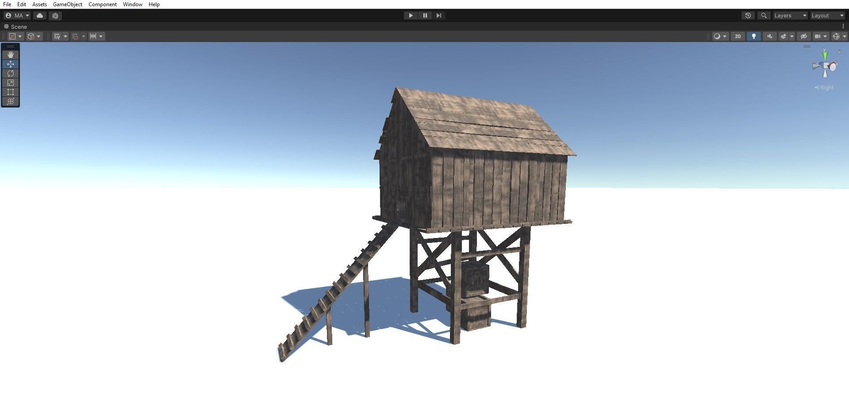849x415 pixels.
Task: Expand the snap increment dropdown arrow
Action: pyautogui.click(x=101, y=36)
